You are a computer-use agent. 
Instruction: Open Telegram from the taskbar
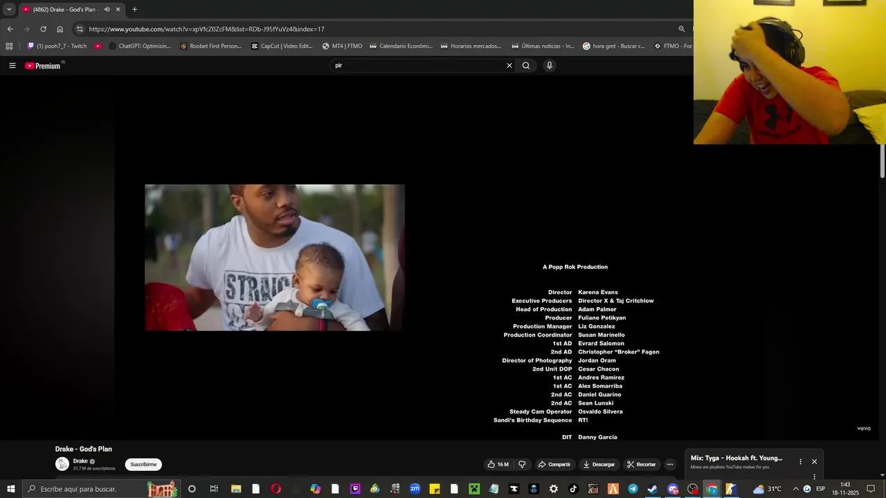point(633,489)
